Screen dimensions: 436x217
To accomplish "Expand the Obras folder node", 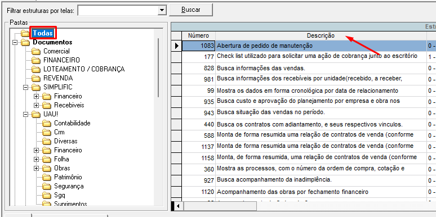I will pyautogui.click(x=36, y=169).
